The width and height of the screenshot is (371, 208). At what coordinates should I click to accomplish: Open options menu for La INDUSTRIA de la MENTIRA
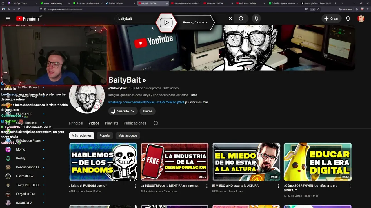click(207, 186)
